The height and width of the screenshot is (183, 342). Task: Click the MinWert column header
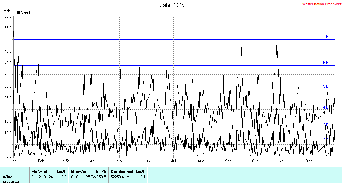click(x=39, y=171)
